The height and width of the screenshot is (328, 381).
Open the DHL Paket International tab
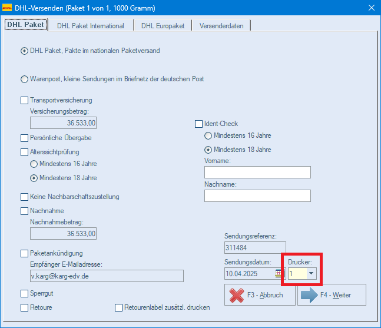(91, 26)
